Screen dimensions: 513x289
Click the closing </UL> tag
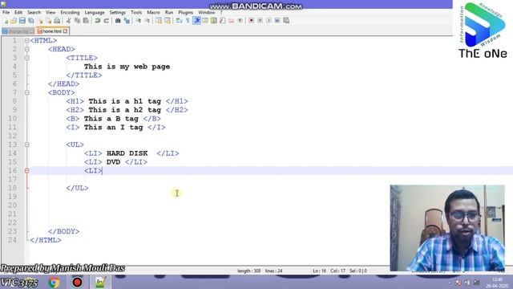[x=77, y=188]
